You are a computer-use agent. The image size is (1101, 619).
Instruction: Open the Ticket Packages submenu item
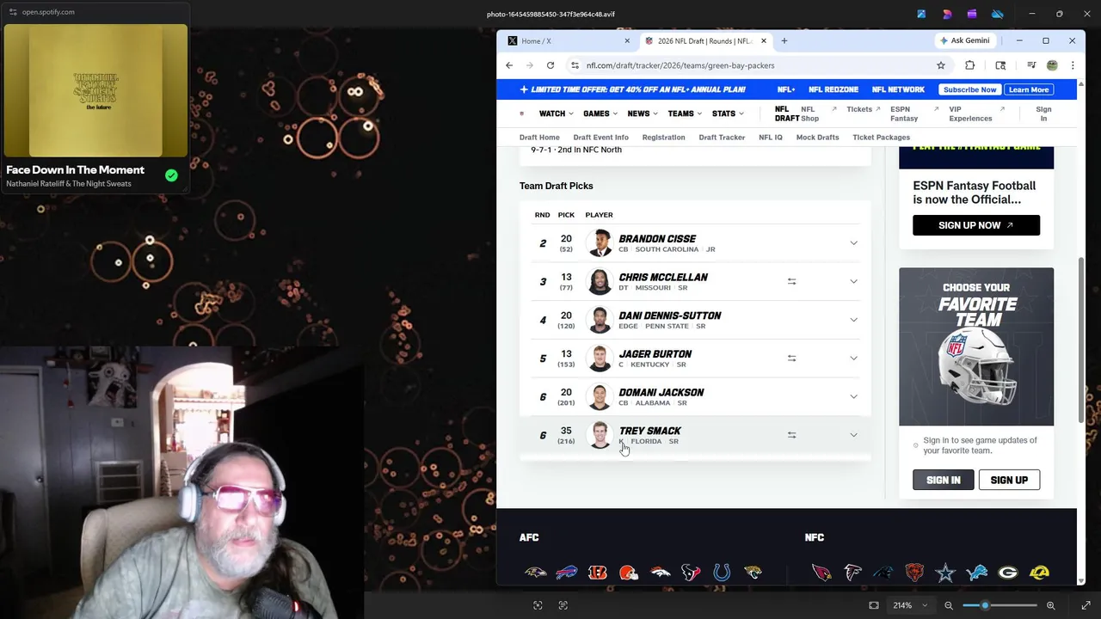[881, 138]
